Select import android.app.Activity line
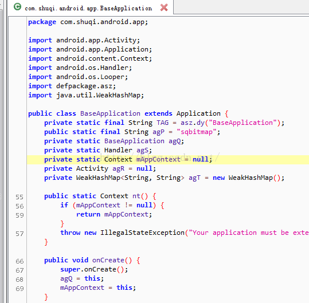This screenshot has height=303, width=309. point(84,40)
